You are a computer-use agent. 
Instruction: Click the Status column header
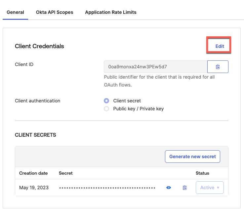click(x=202, y=173)
